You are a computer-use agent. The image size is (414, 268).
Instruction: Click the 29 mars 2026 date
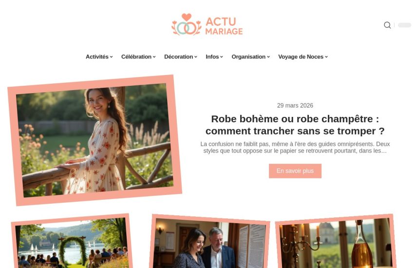(295, 106)
